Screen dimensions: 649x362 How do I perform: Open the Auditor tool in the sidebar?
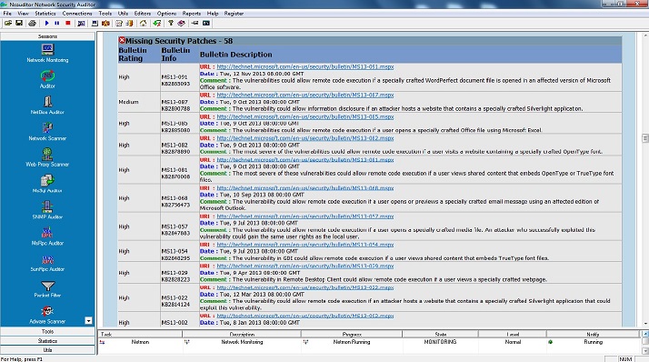tap(47, 79)
